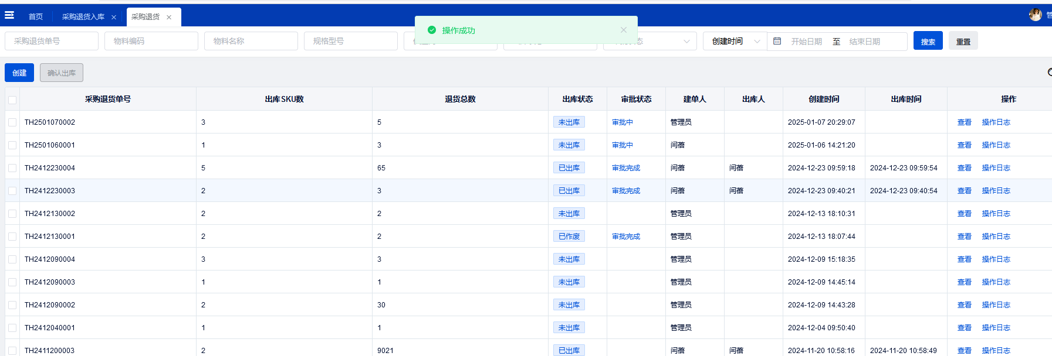
Task: Open the user avatar menu
Action: click(x=1035, y=15)
